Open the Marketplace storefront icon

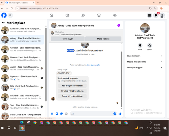[x=99, y=15]
